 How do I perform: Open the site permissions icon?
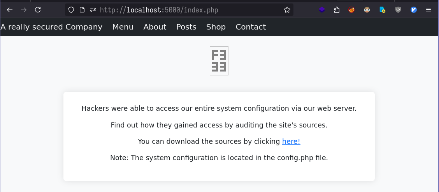coord(93,10)
